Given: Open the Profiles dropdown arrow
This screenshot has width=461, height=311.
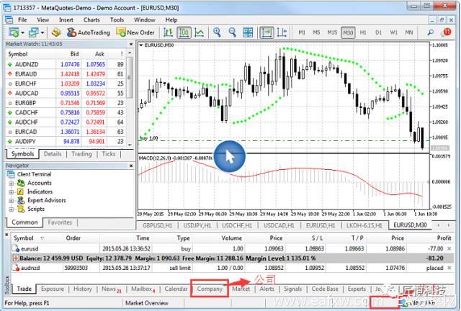Looking at the screenshot, I should point(42,32).
